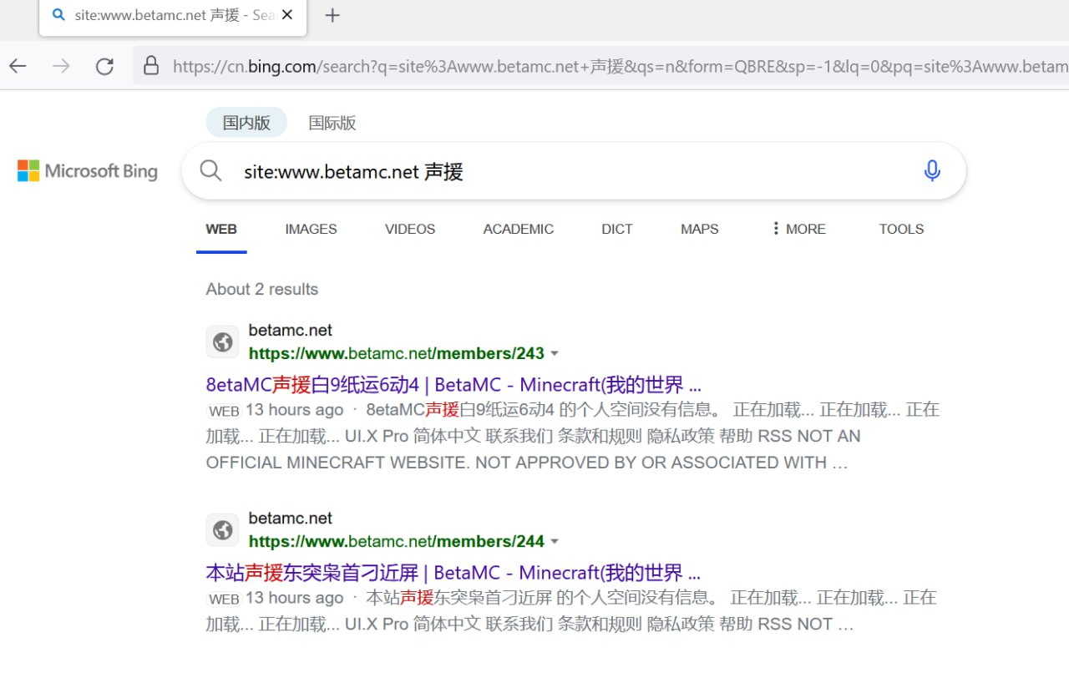Expand dropdown arrow next to members/243 URL
The image size is (1069, 678).
point(555,354)
